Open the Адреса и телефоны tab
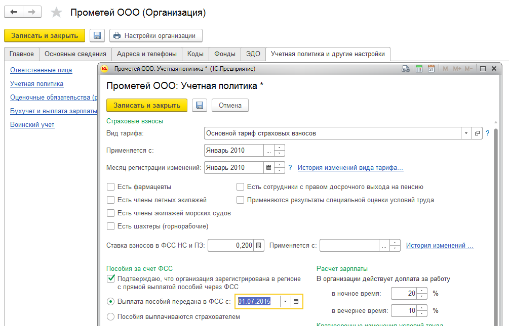The height and width of the screenshot is (326, 509). point(147,54)
